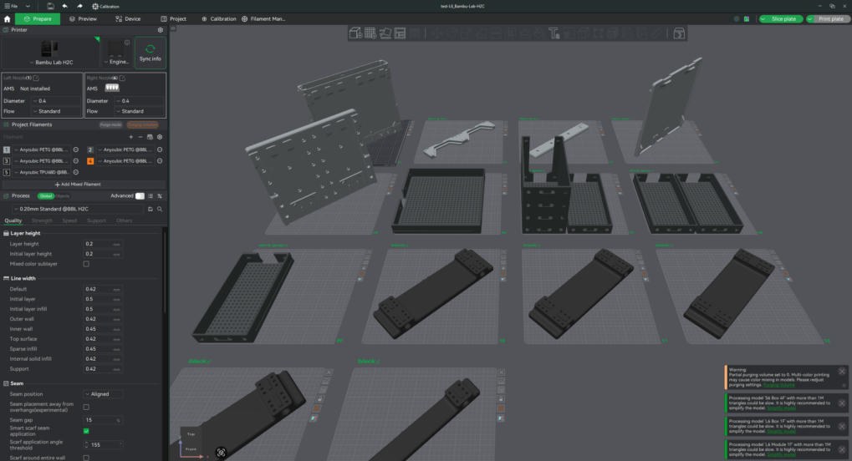Screen dimensions: 852x461
Task: Select filament 1 color swatch
Action: coord(7,149)
